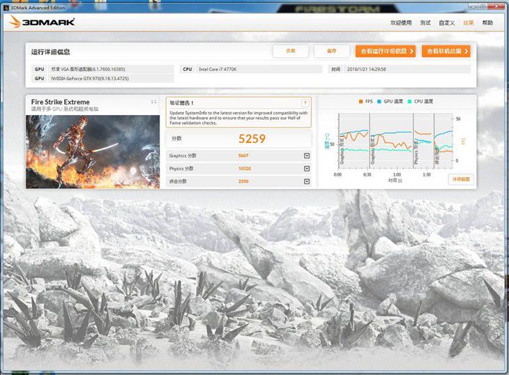Screen dimensions: 509x375
Task: Select the 结果 results tab
Action: coord(469,23)
